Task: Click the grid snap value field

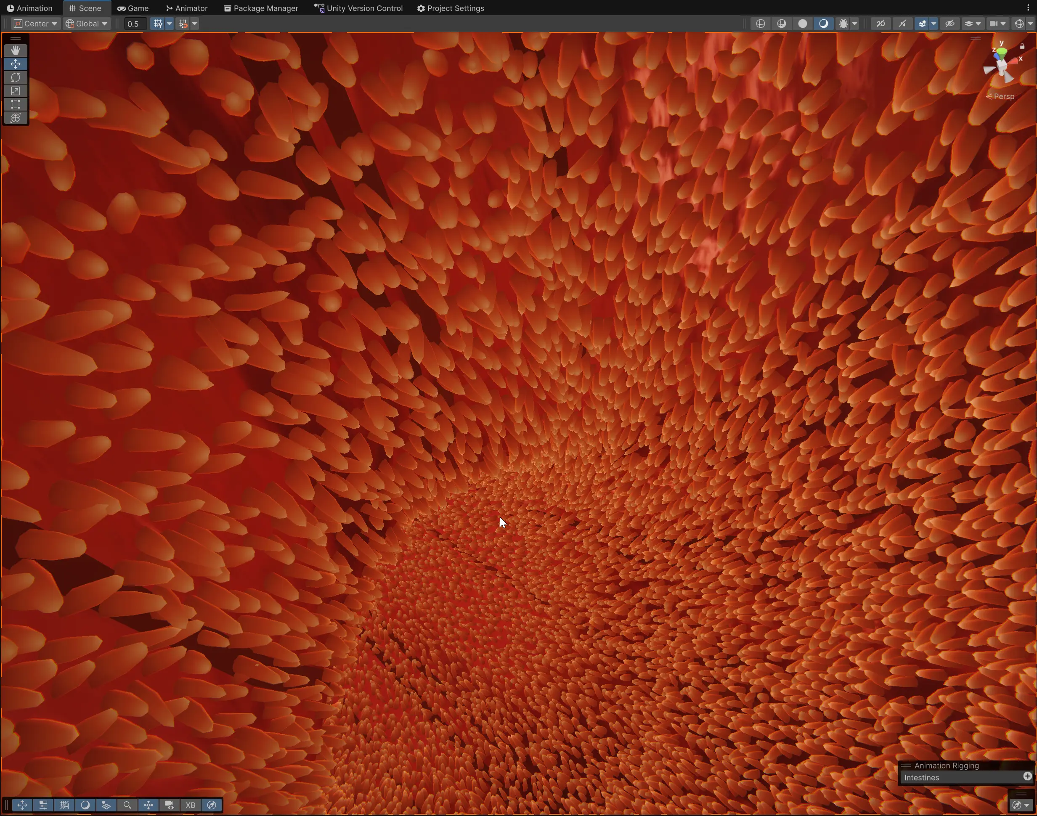Action: (x=135, y=24)
